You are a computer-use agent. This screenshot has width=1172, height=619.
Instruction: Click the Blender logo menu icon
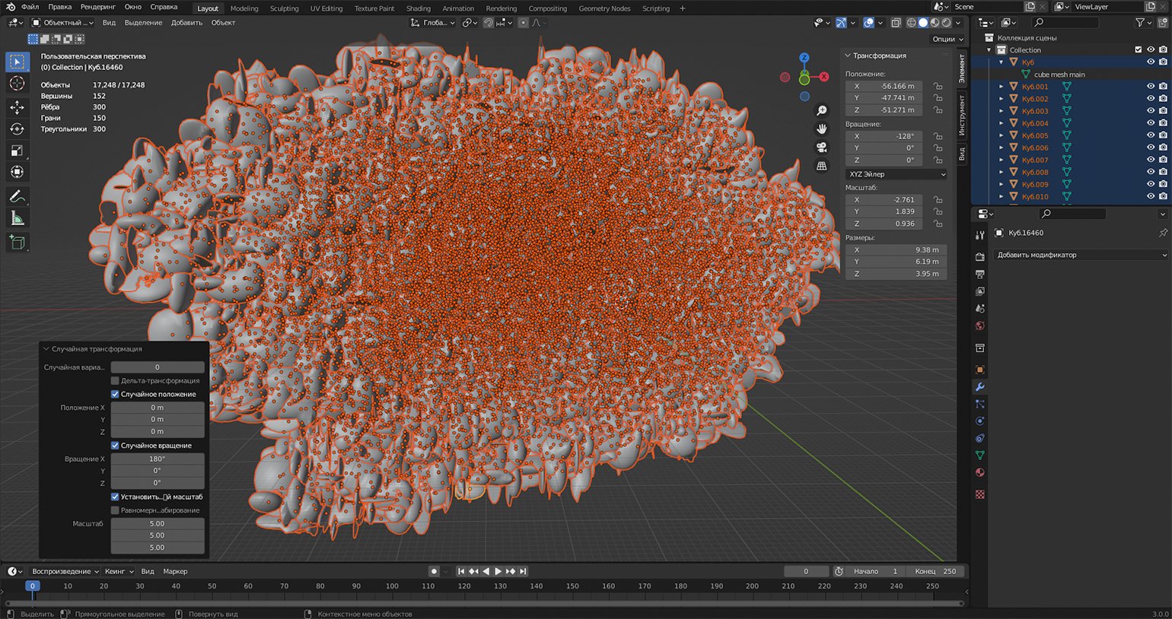click(11, 7)
